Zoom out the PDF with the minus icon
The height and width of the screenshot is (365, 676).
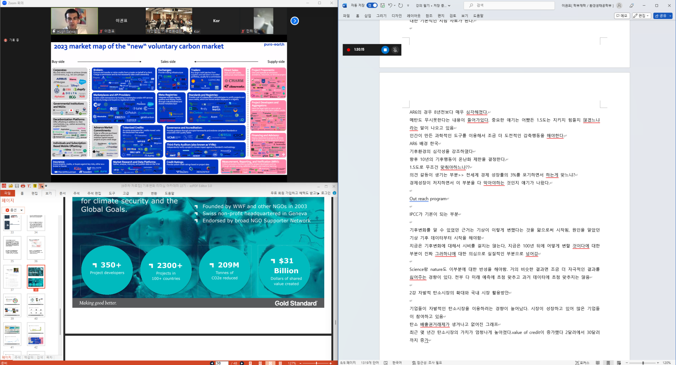click(x=300, y=363)
